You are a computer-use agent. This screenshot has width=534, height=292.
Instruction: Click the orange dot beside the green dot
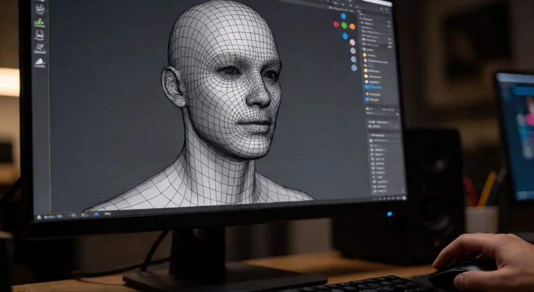[x=352, y=26]
